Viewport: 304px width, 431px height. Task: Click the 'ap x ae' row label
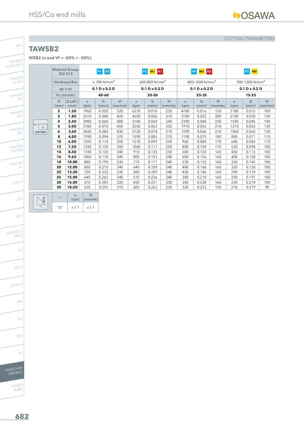pos(66,88)
